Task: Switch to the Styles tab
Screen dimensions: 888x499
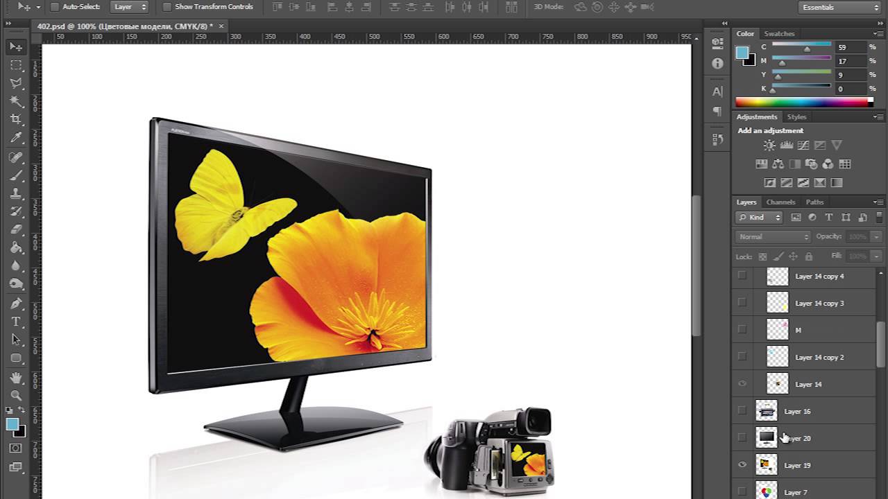Action: point(796,116)
